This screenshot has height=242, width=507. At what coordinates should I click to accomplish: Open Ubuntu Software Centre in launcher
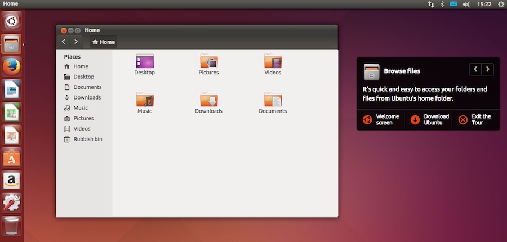pyautogui.click(x=11, y=158)
